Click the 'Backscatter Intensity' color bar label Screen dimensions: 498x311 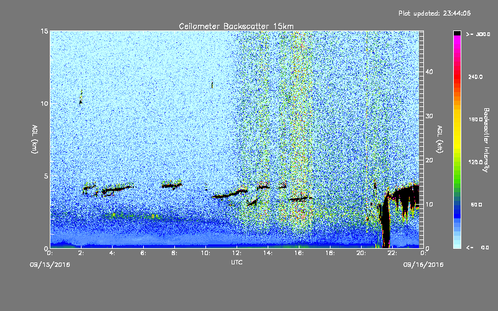pos(486,140)
